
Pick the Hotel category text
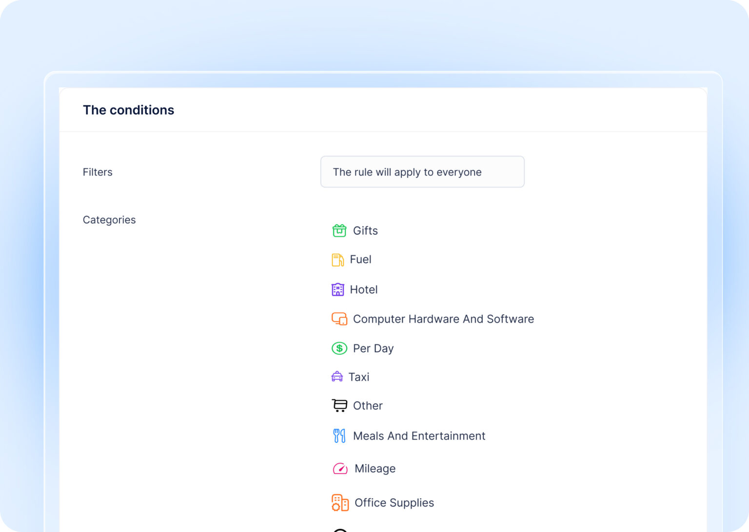tap(364, 290)
